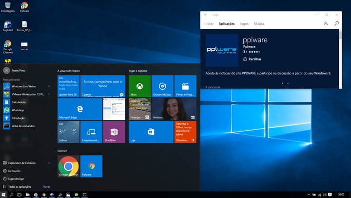Open the Xbox tile

point(139,86)
